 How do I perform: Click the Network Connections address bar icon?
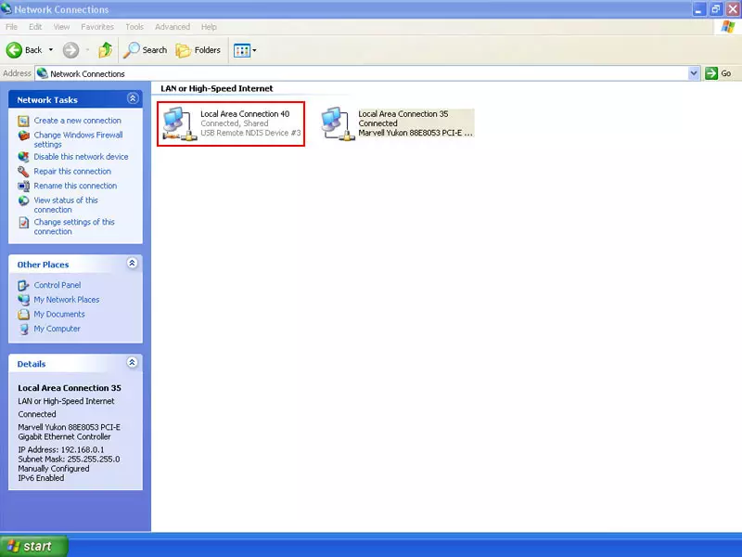(x=42, y=73)
